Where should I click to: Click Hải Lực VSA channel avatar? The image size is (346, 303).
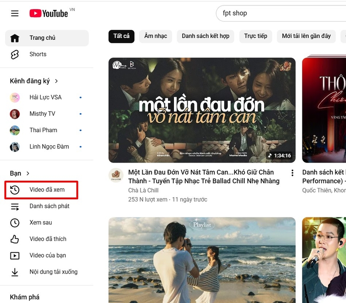coord(15,97)
